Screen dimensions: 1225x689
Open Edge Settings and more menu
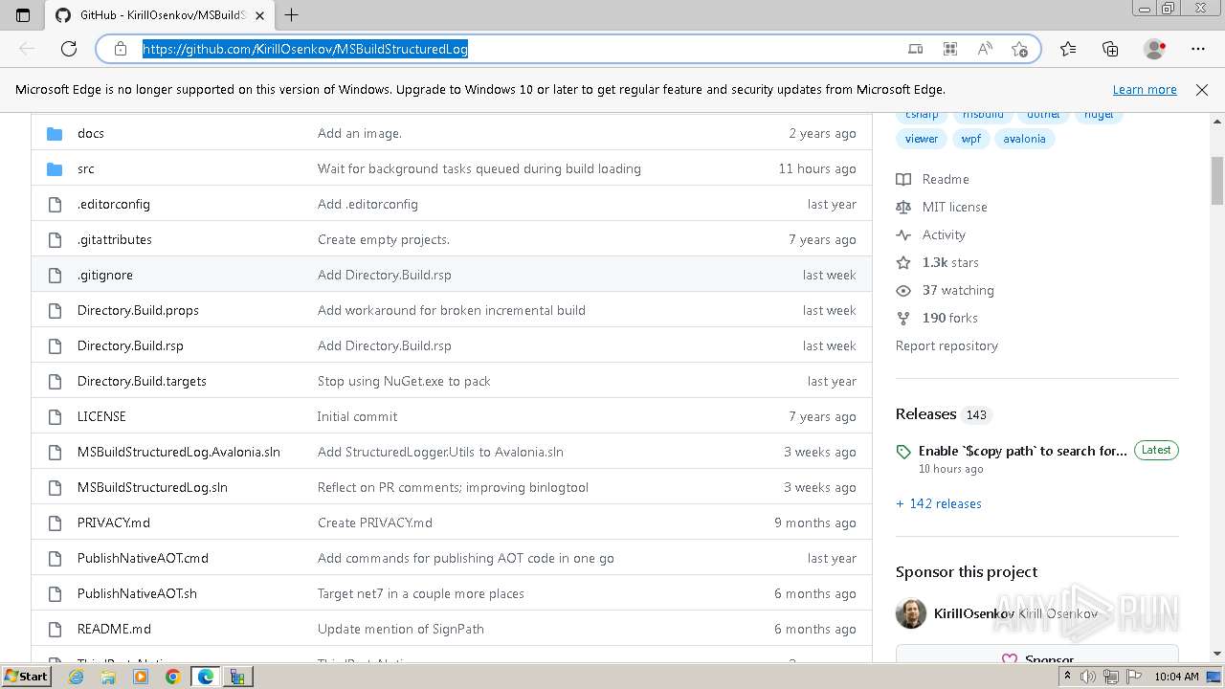pos(1198,49)
